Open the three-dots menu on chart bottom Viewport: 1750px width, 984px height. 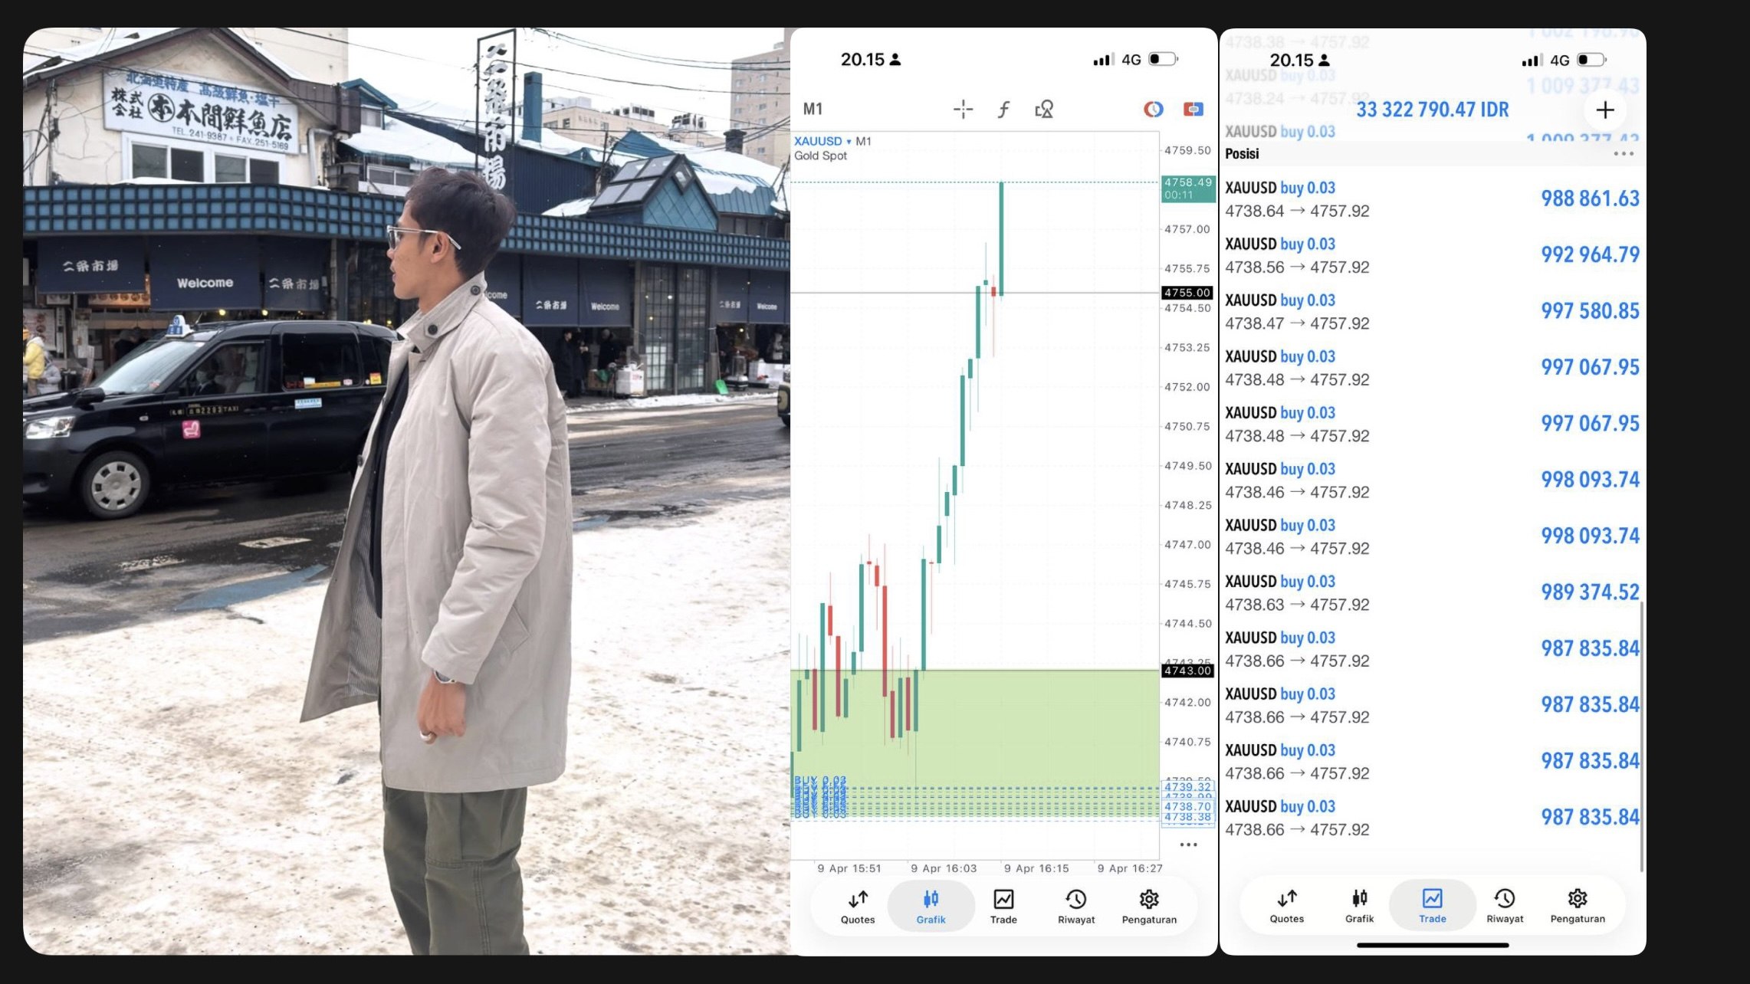1188,845
